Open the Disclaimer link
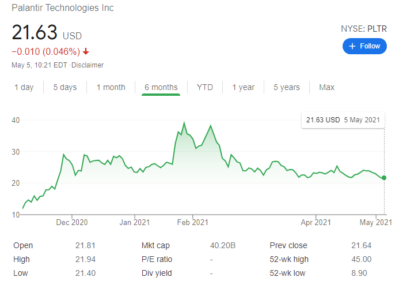The image size is (418, 292). 88,65
